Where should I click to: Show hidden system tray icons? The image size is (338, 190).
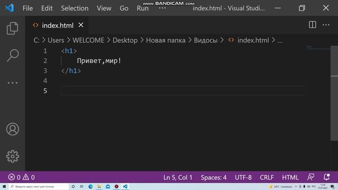click(296, 186)
